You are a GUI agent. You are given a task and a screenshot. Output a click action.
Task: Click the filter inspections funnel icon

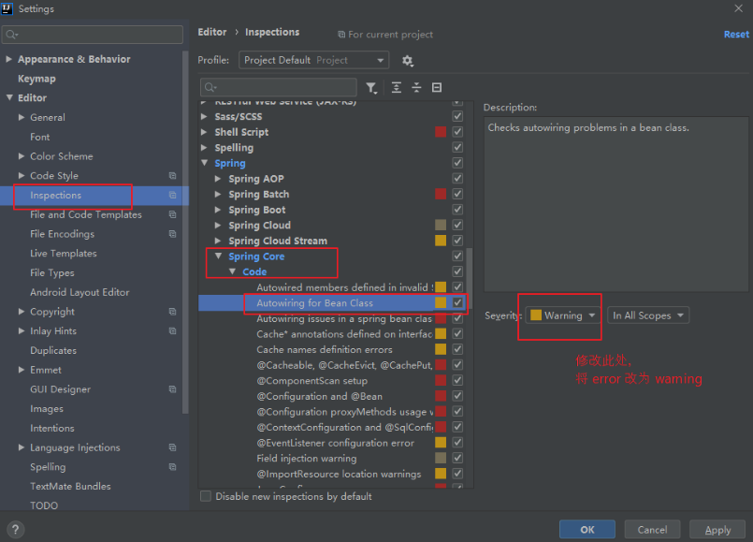(371, 87)
